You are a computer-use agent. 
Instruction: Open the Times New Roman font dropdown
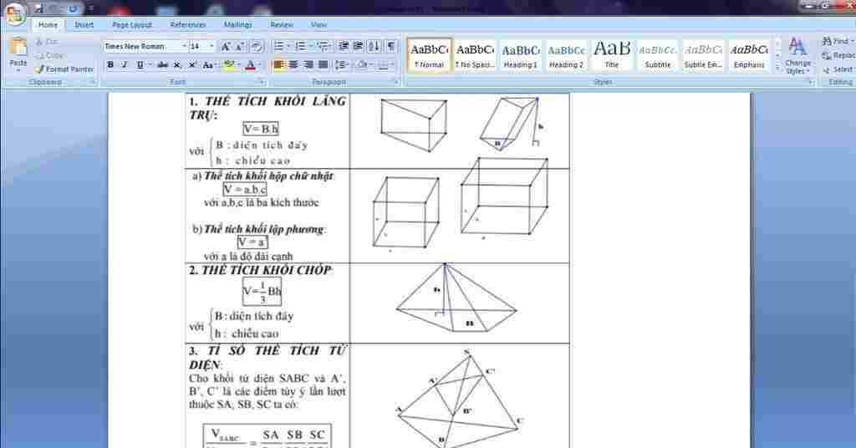(x=183, y=47)
